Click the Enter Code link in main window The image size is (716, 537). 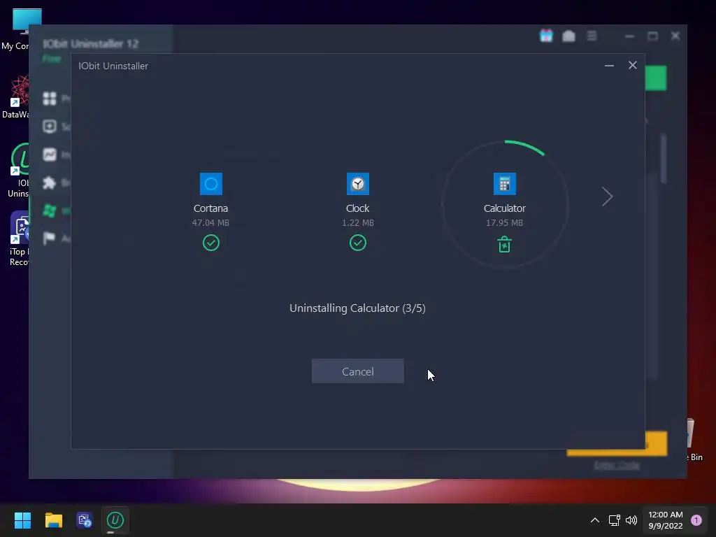(617, 465)
